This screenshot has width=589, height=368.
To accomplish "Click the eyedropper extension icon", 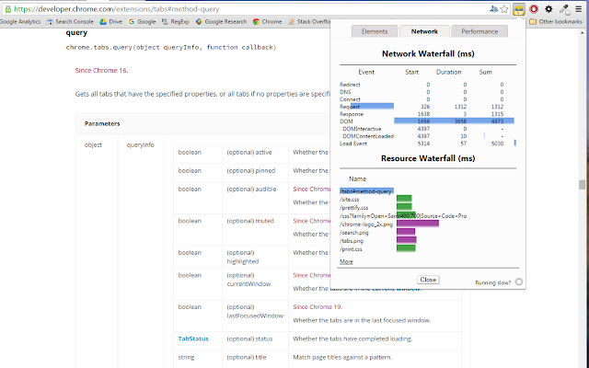I will tap(563, 8).
